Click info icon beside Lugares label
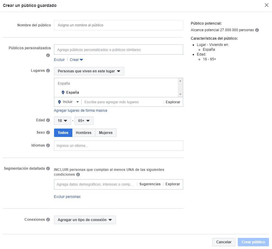Screen dimensions: 272x249 click(x=48, y=71)
